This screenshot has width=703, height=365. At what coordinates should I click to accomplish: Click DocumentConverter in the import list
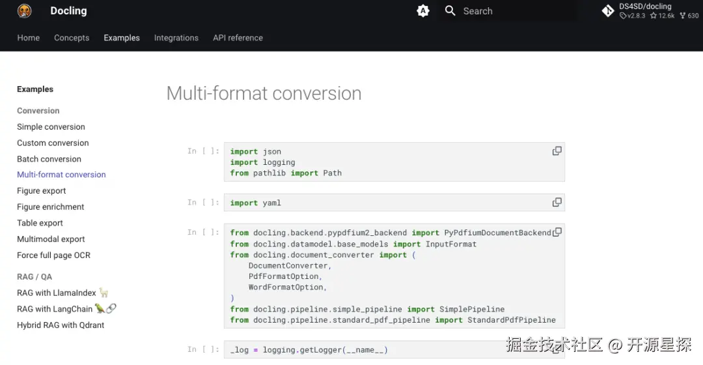pyautogui.click(x=290, y=265)
